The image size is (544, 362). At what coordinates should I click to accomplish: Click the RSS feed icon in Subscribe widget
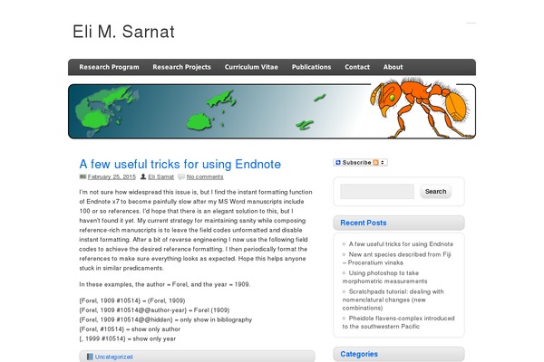(x=375, y=163)
